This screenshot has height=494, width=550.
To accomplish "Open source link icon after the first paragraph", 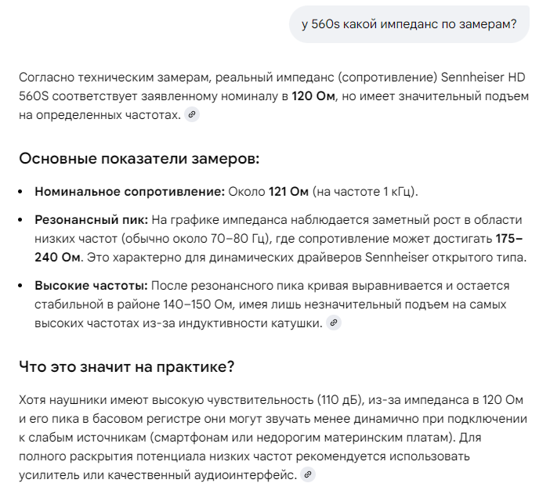I will pos(192,115).
